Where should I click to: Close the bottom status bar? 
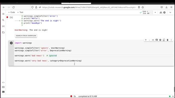pyautogui.click(x=173, y=96)
